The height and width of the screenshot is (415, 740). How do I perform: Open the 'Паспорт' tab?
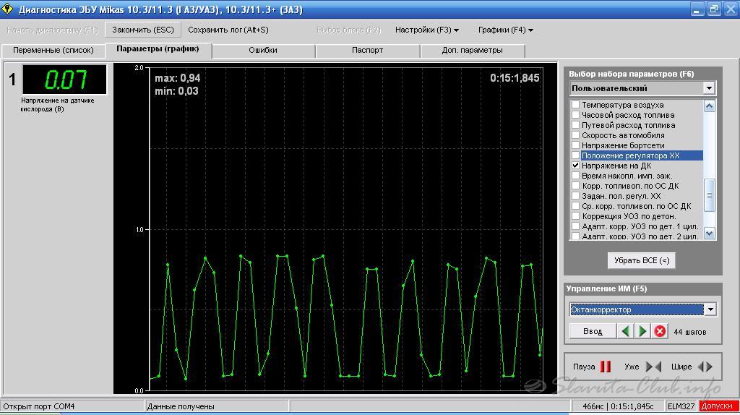[x=367, y=50]
